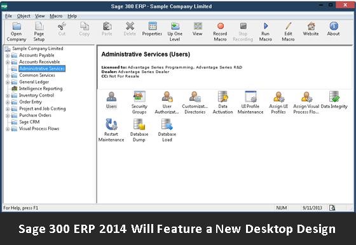Open the Help menu

pyautogui.click(x=72, y=16)
